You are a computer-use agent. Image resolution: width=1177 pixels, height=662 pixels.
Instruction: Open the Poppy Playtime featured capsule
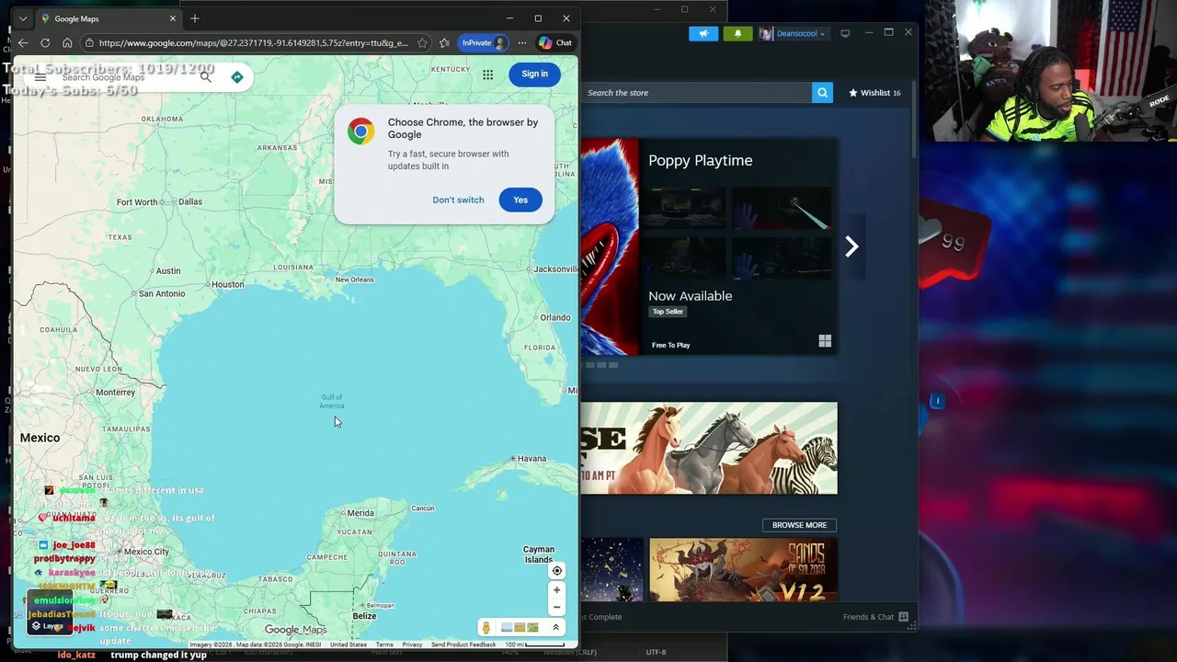[709, 246]
